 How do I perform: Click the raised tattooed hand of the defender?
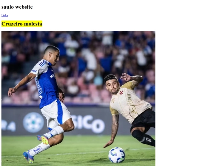[x=126, y=77]
